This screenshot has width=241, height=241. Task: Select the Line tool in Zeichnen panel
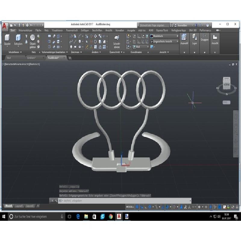(x=75, y=42)
